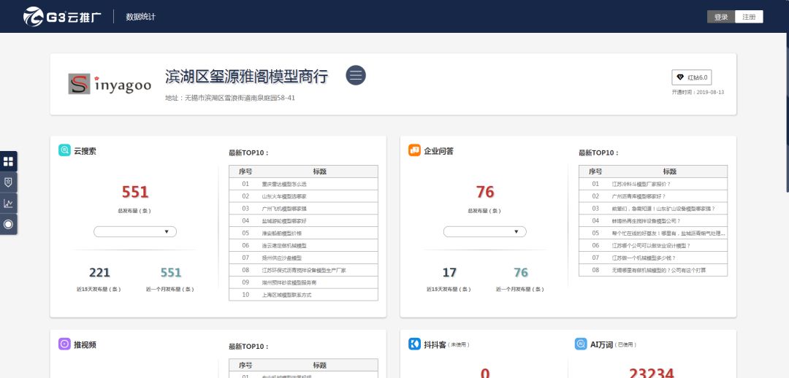The width and height of the screenshot is (789, 378).
Task: Click the 红钻6.0 badge button
Action: 691,77
